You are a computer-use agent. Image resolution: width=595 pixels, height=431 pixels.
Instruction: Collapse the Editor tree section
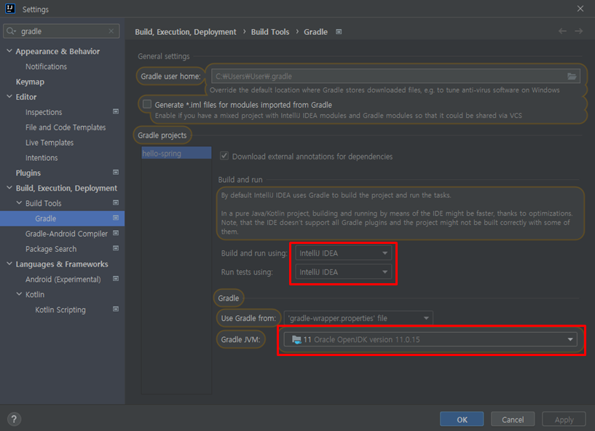pos(9,96)
